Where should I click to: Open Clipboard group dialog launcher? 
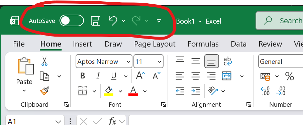click(x=66, y=104)
